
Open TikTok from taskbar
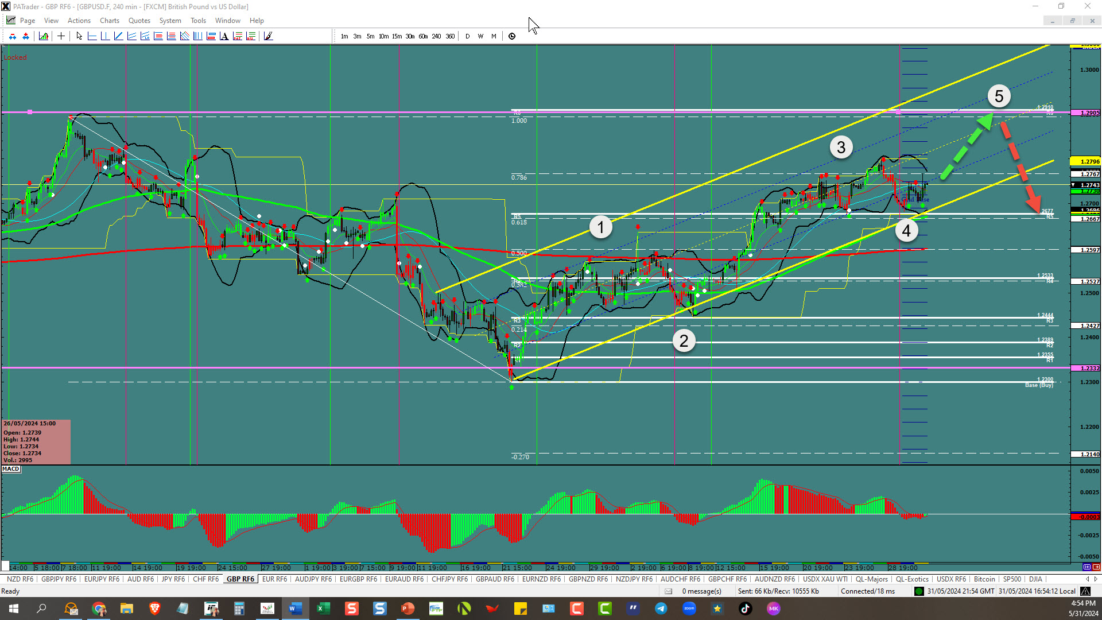[x=746, y=609]
